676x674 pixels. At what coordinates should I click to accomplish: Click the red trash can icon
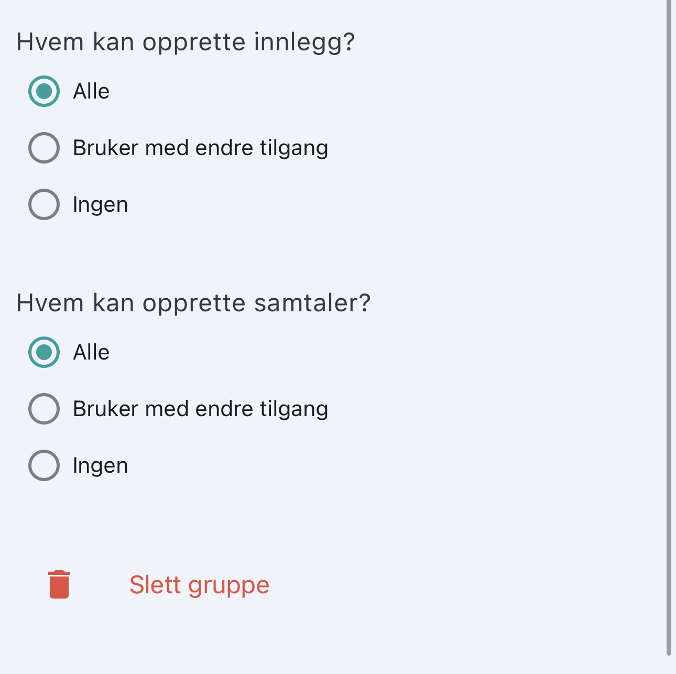59,584
